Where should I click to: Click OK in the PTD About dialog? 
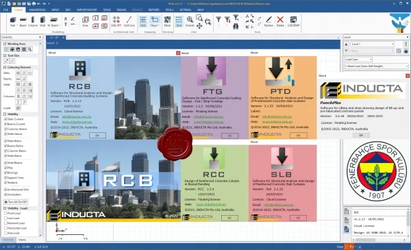pyautogui.click(x=298, y=136)
